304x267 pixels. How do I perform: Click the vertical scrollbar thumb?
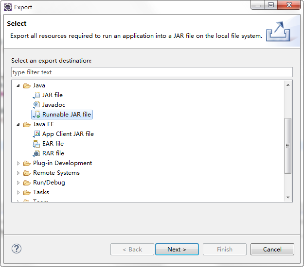click(288, 146)
